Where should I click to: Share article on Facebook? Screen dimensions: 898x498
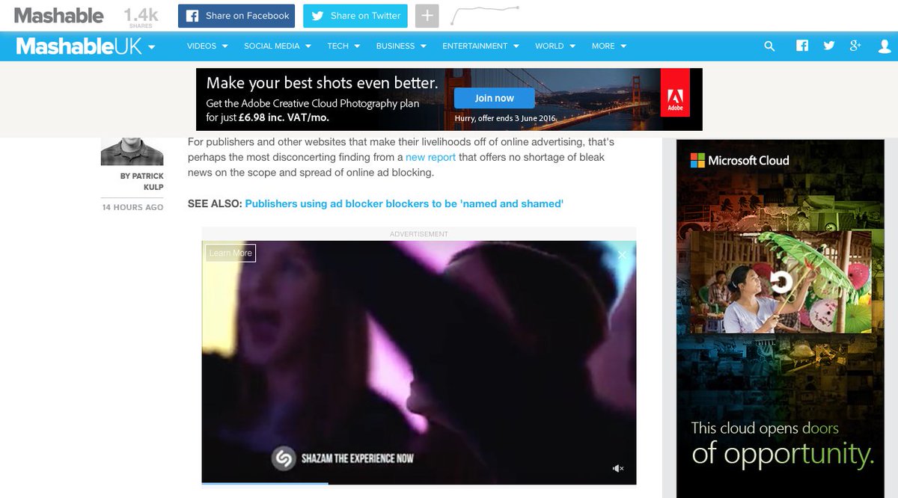click(x=236, y=16)
